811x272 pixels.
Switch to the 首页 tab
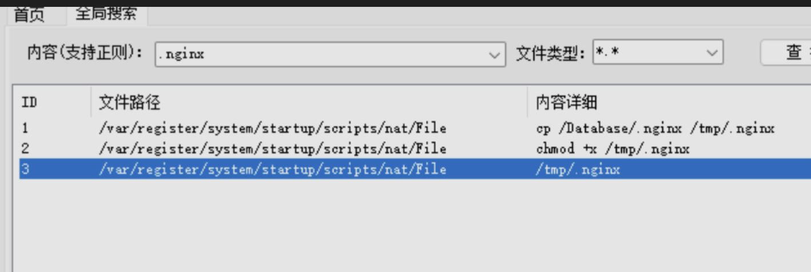(x=29, y=15)
